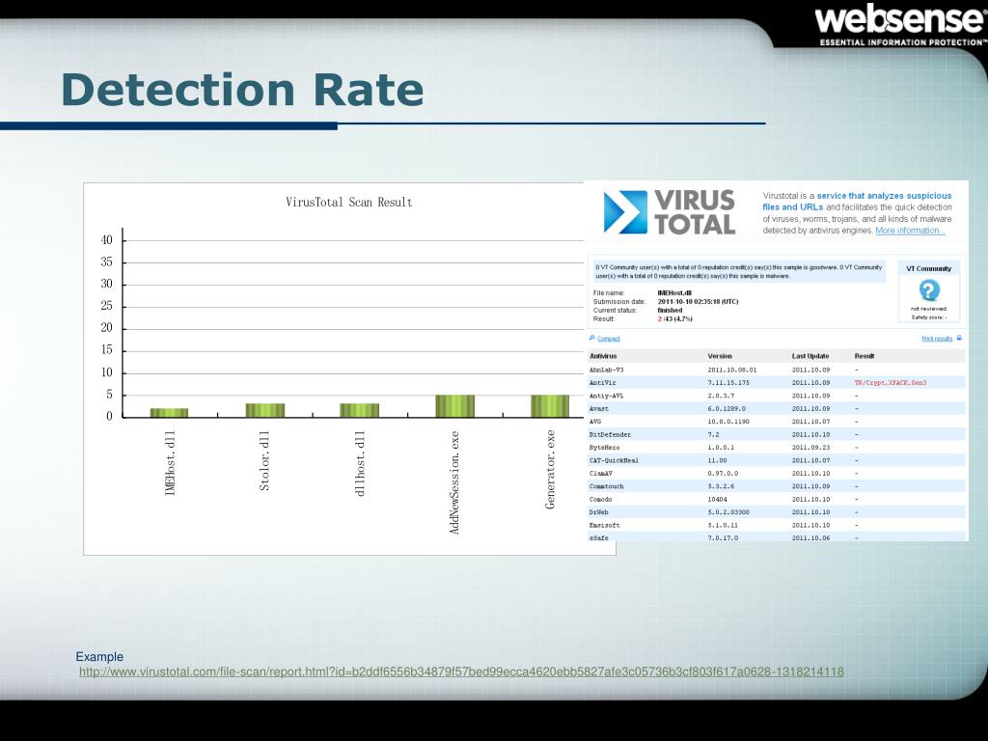Image resolution: width=988 pixels, height=741 pixels.
Task: Click the '25' y-axis value
Action: 106,306
